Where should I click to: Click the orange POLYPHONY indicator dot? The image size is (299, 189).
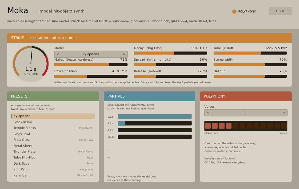234,12
